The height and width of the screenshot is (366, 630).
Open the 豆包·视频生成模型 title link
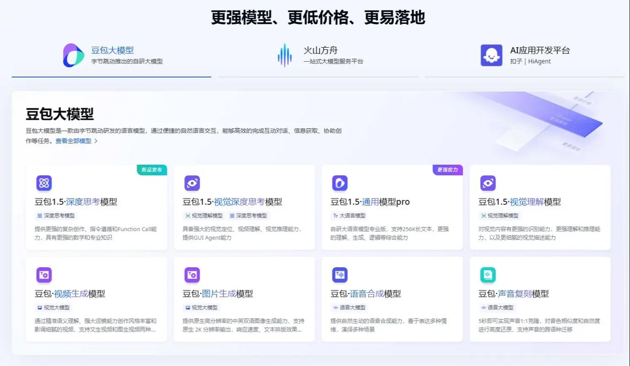click(70, 294)
